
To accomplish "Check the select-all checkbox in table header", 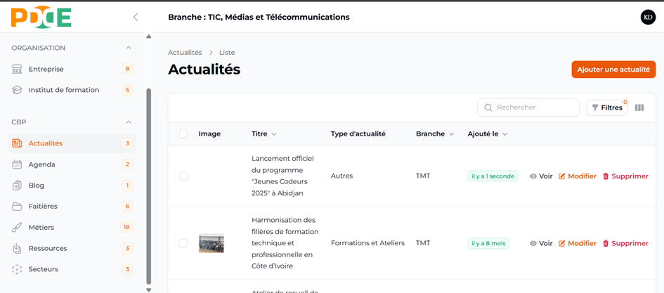I will pyautogui.click(x=183, y=134).
